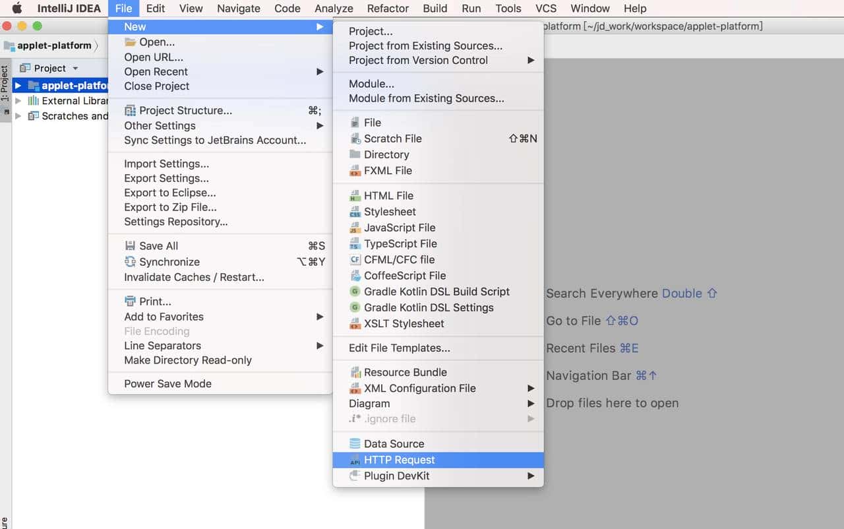Screen dimensions: 844x529
Task: Choose Close Project
Action: (x=157, y=86)
